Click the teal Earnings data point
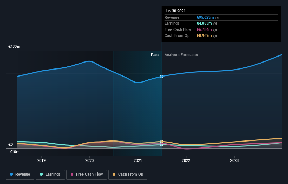Screen dimensions: 288x184 click(x=162, y=145)
